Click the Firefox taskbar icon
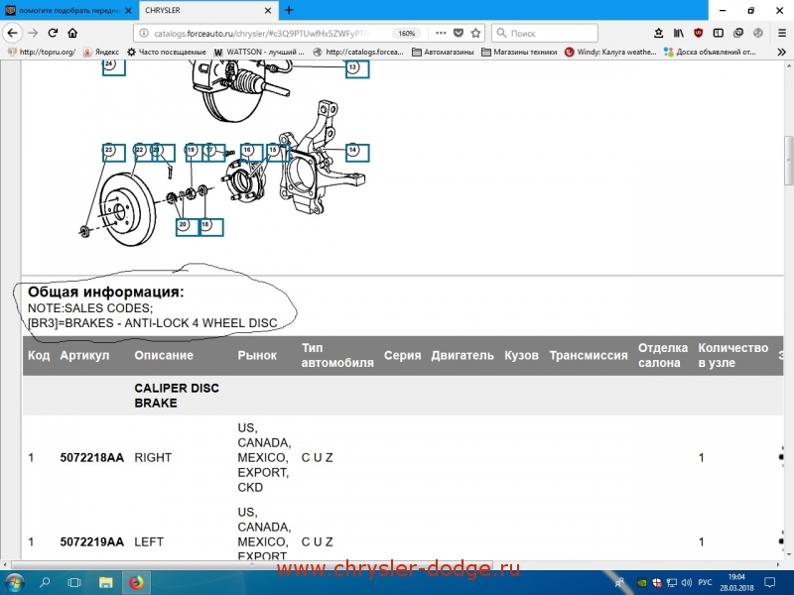 point(136,583)
